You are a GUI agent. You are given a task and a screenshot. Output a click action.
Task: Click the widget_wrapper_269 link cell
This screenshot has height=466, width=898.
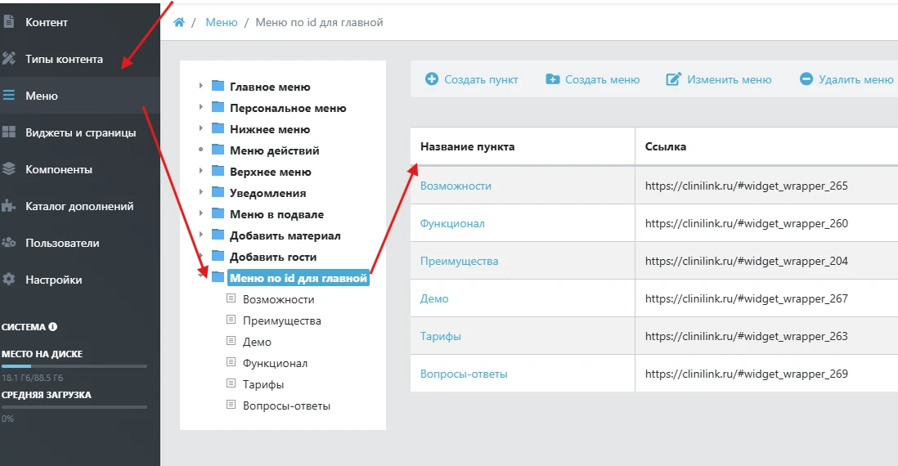click(x=746, y=374)
